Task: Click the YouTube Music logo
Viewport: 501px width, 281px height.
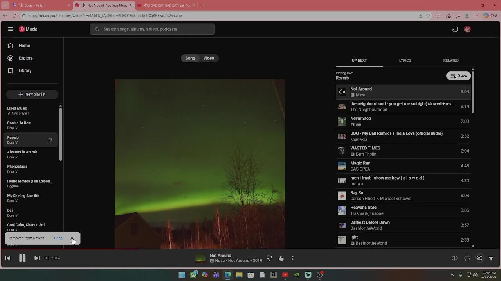Action: coord(28,29)
